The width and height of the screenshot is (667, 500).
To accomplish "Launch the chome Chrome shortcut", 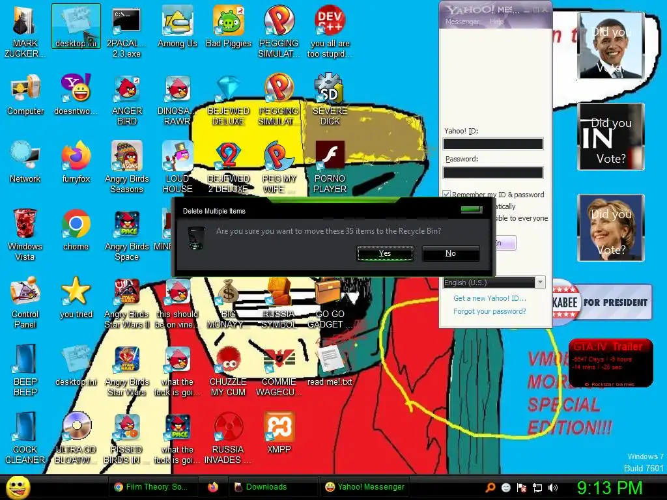I will coord(76,230).
